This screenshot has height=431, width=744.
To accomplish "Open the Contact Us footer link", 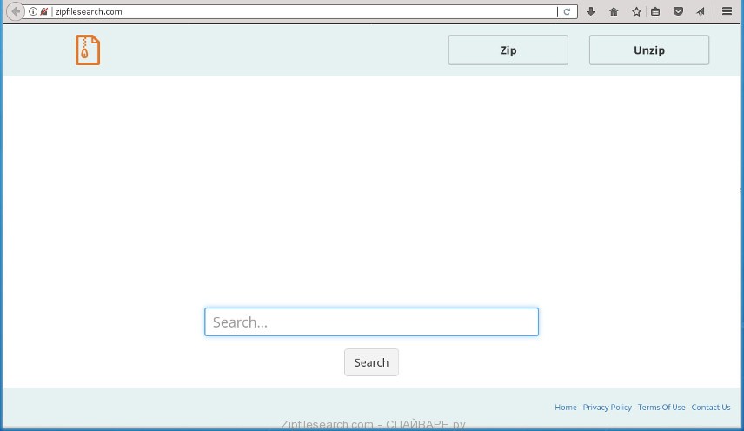I will pyautogui.click(x=711, y=407).
